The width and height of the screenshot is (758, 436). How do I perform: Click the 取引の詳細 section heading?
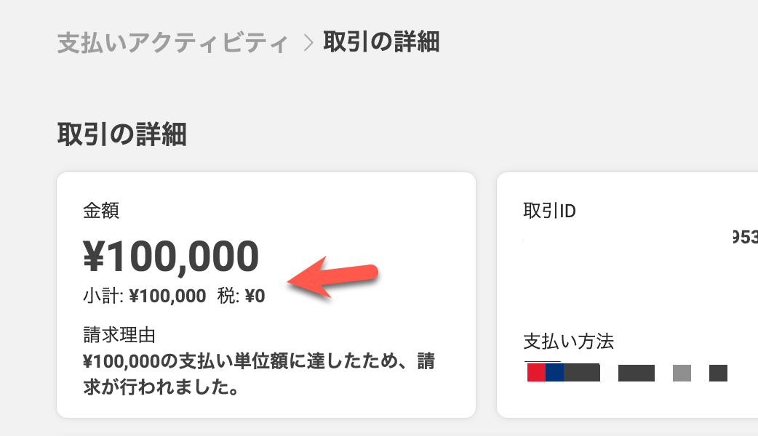pyautogui.click(x=121, y=134)
